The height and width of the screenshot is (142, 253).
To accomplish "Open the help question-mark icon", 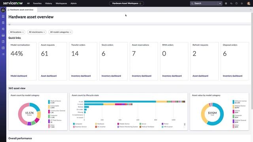I will click(x=236, y=4).
